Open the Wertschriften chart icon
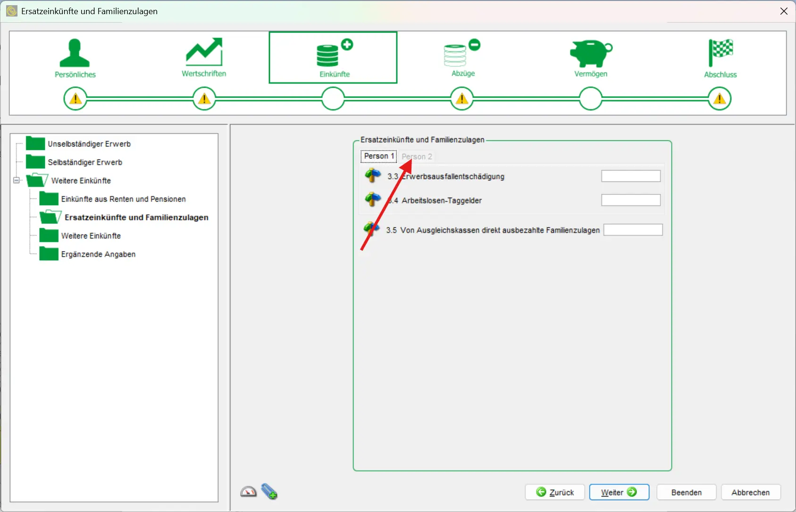Image resolution: width=796 pixels, height=512 pixels. point(204,52)
